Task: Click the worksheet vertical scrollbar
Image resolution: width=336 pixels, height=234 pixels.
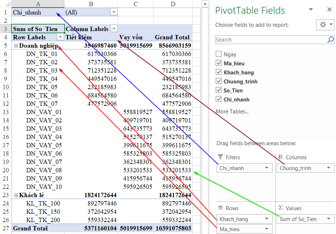Action: (x=205, y=108)
